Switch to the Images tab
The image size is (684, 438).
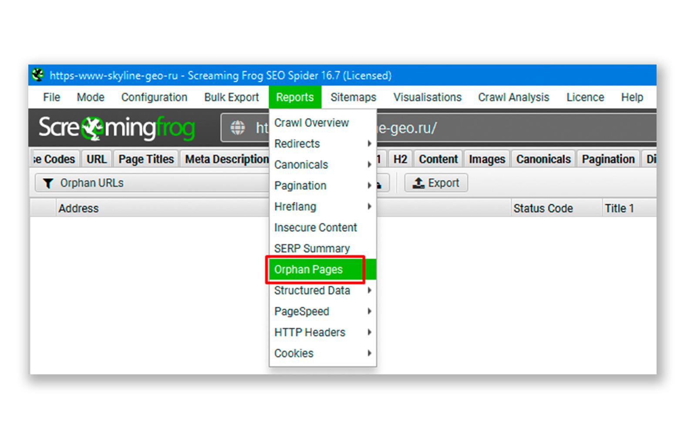click(x=487, y=159)
